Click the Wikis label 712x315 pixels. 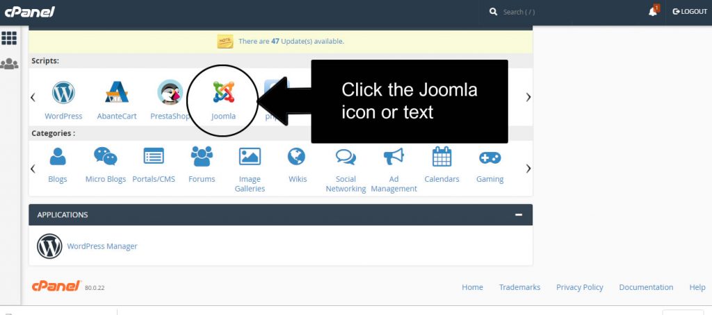point(298,179)
